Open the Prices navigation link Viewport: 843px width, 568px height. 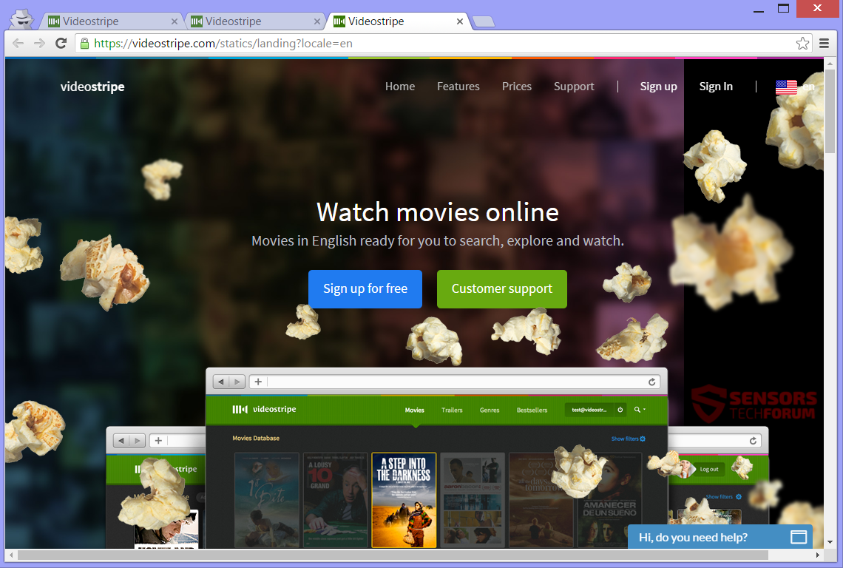pyautogui.click(x=517, y=87)
